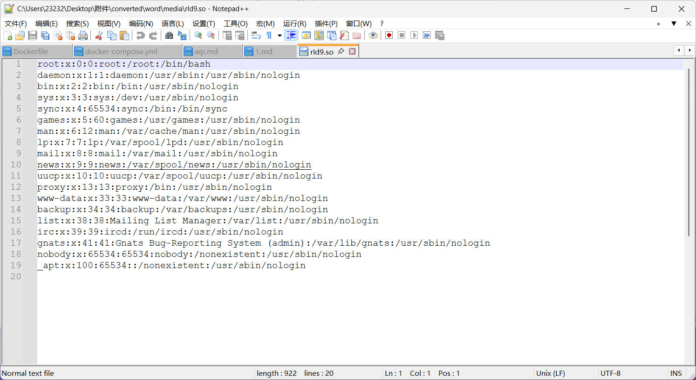Click the Print icon in toolbar

(83, 35)
